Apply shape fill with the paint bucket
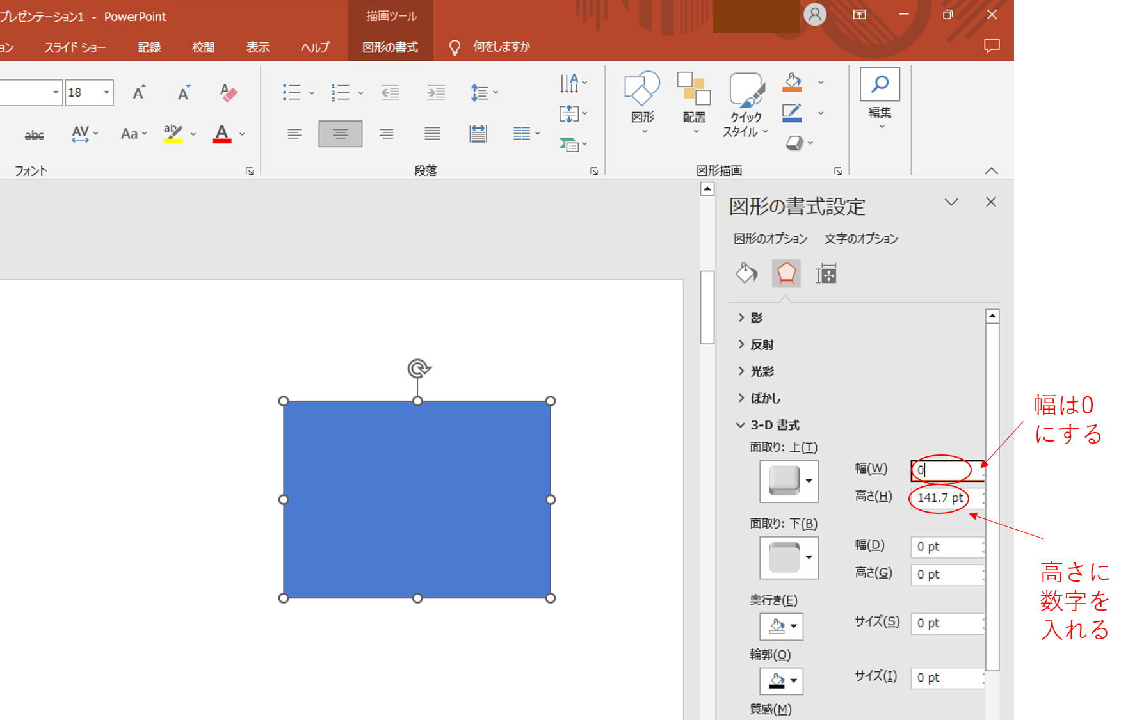The width and height of the screenshot is (1128, 720). tap(792, 82)
